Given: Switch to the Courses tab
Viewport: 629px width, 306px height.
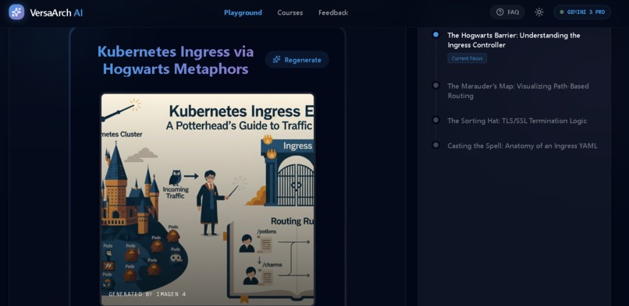Looking at the screenshot, I should [x=290, y=12].
